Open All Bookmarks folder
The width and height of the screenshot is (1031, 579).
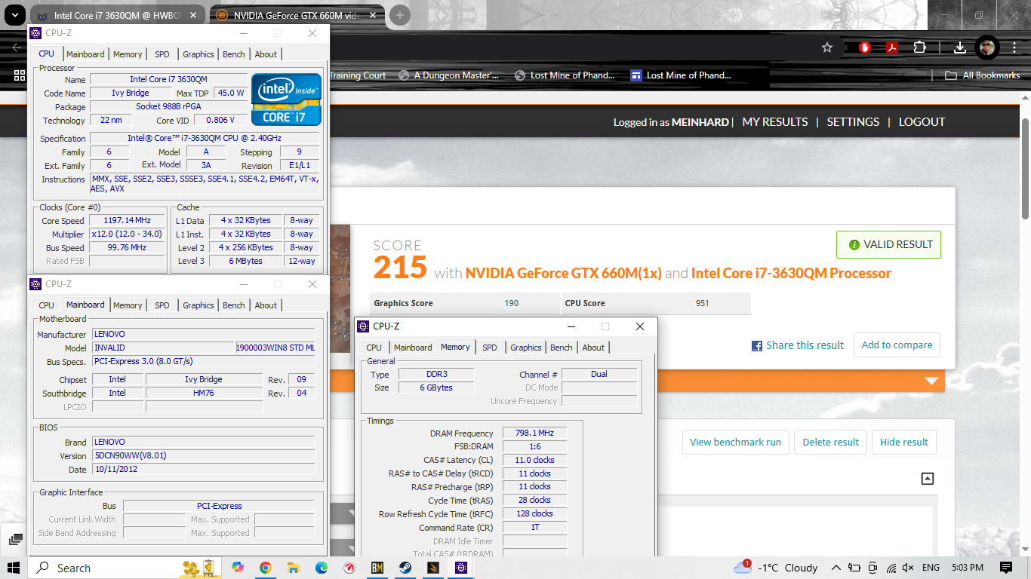983,75
